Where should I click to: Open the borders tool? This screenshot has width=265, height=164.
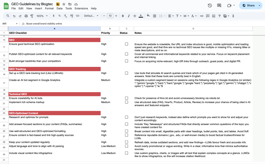[154, 16]
